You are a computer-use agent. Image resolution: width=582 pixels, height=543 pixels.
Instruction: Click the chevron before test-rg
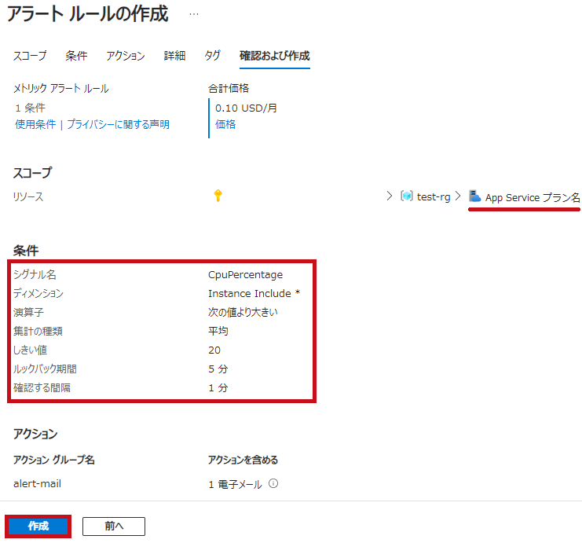[389, 196]
